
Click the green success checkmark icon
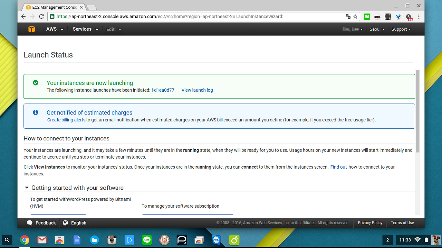pos(35,83)
